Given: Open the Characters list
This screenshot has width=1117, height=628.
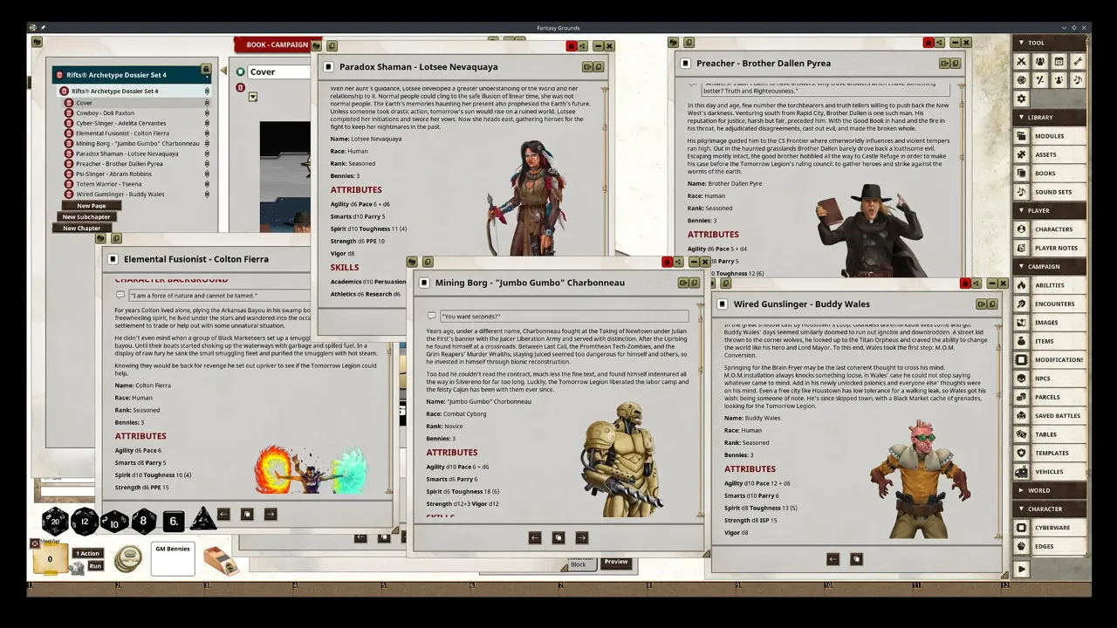Looking at the screenshot, I should pyautogui.click(x=1050, y=229).
